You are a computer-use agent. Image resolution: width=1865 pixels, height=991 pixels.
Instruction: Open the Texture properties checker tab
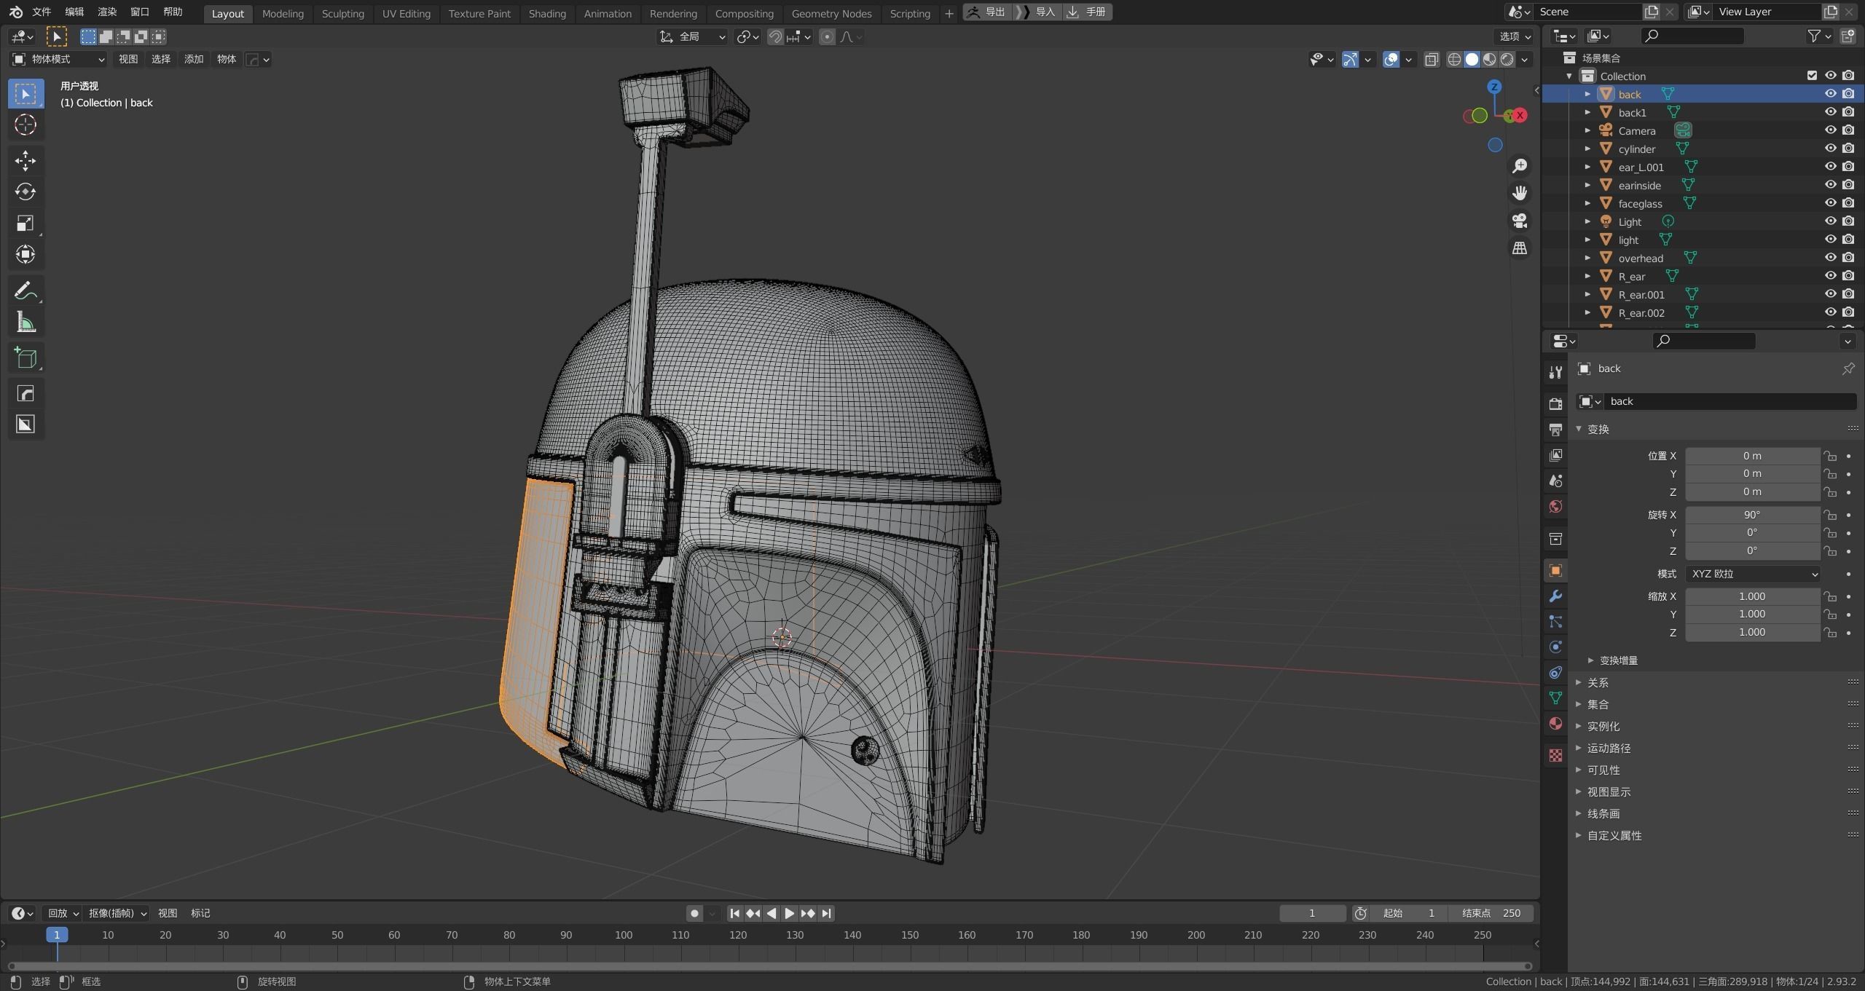point(1555,755)
